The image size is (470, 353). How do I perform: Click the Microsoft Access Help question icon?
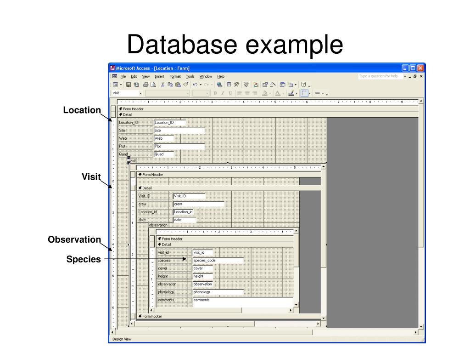303,85
